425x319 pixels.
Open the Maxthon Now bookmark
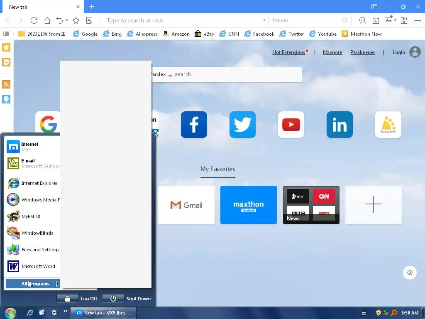coord(361,34)
